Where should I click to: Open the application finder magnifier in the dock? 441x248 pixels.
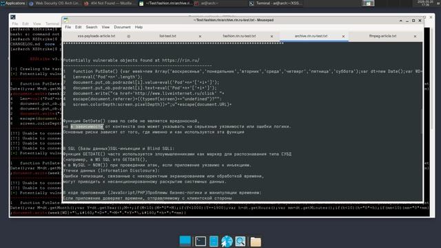240,241
